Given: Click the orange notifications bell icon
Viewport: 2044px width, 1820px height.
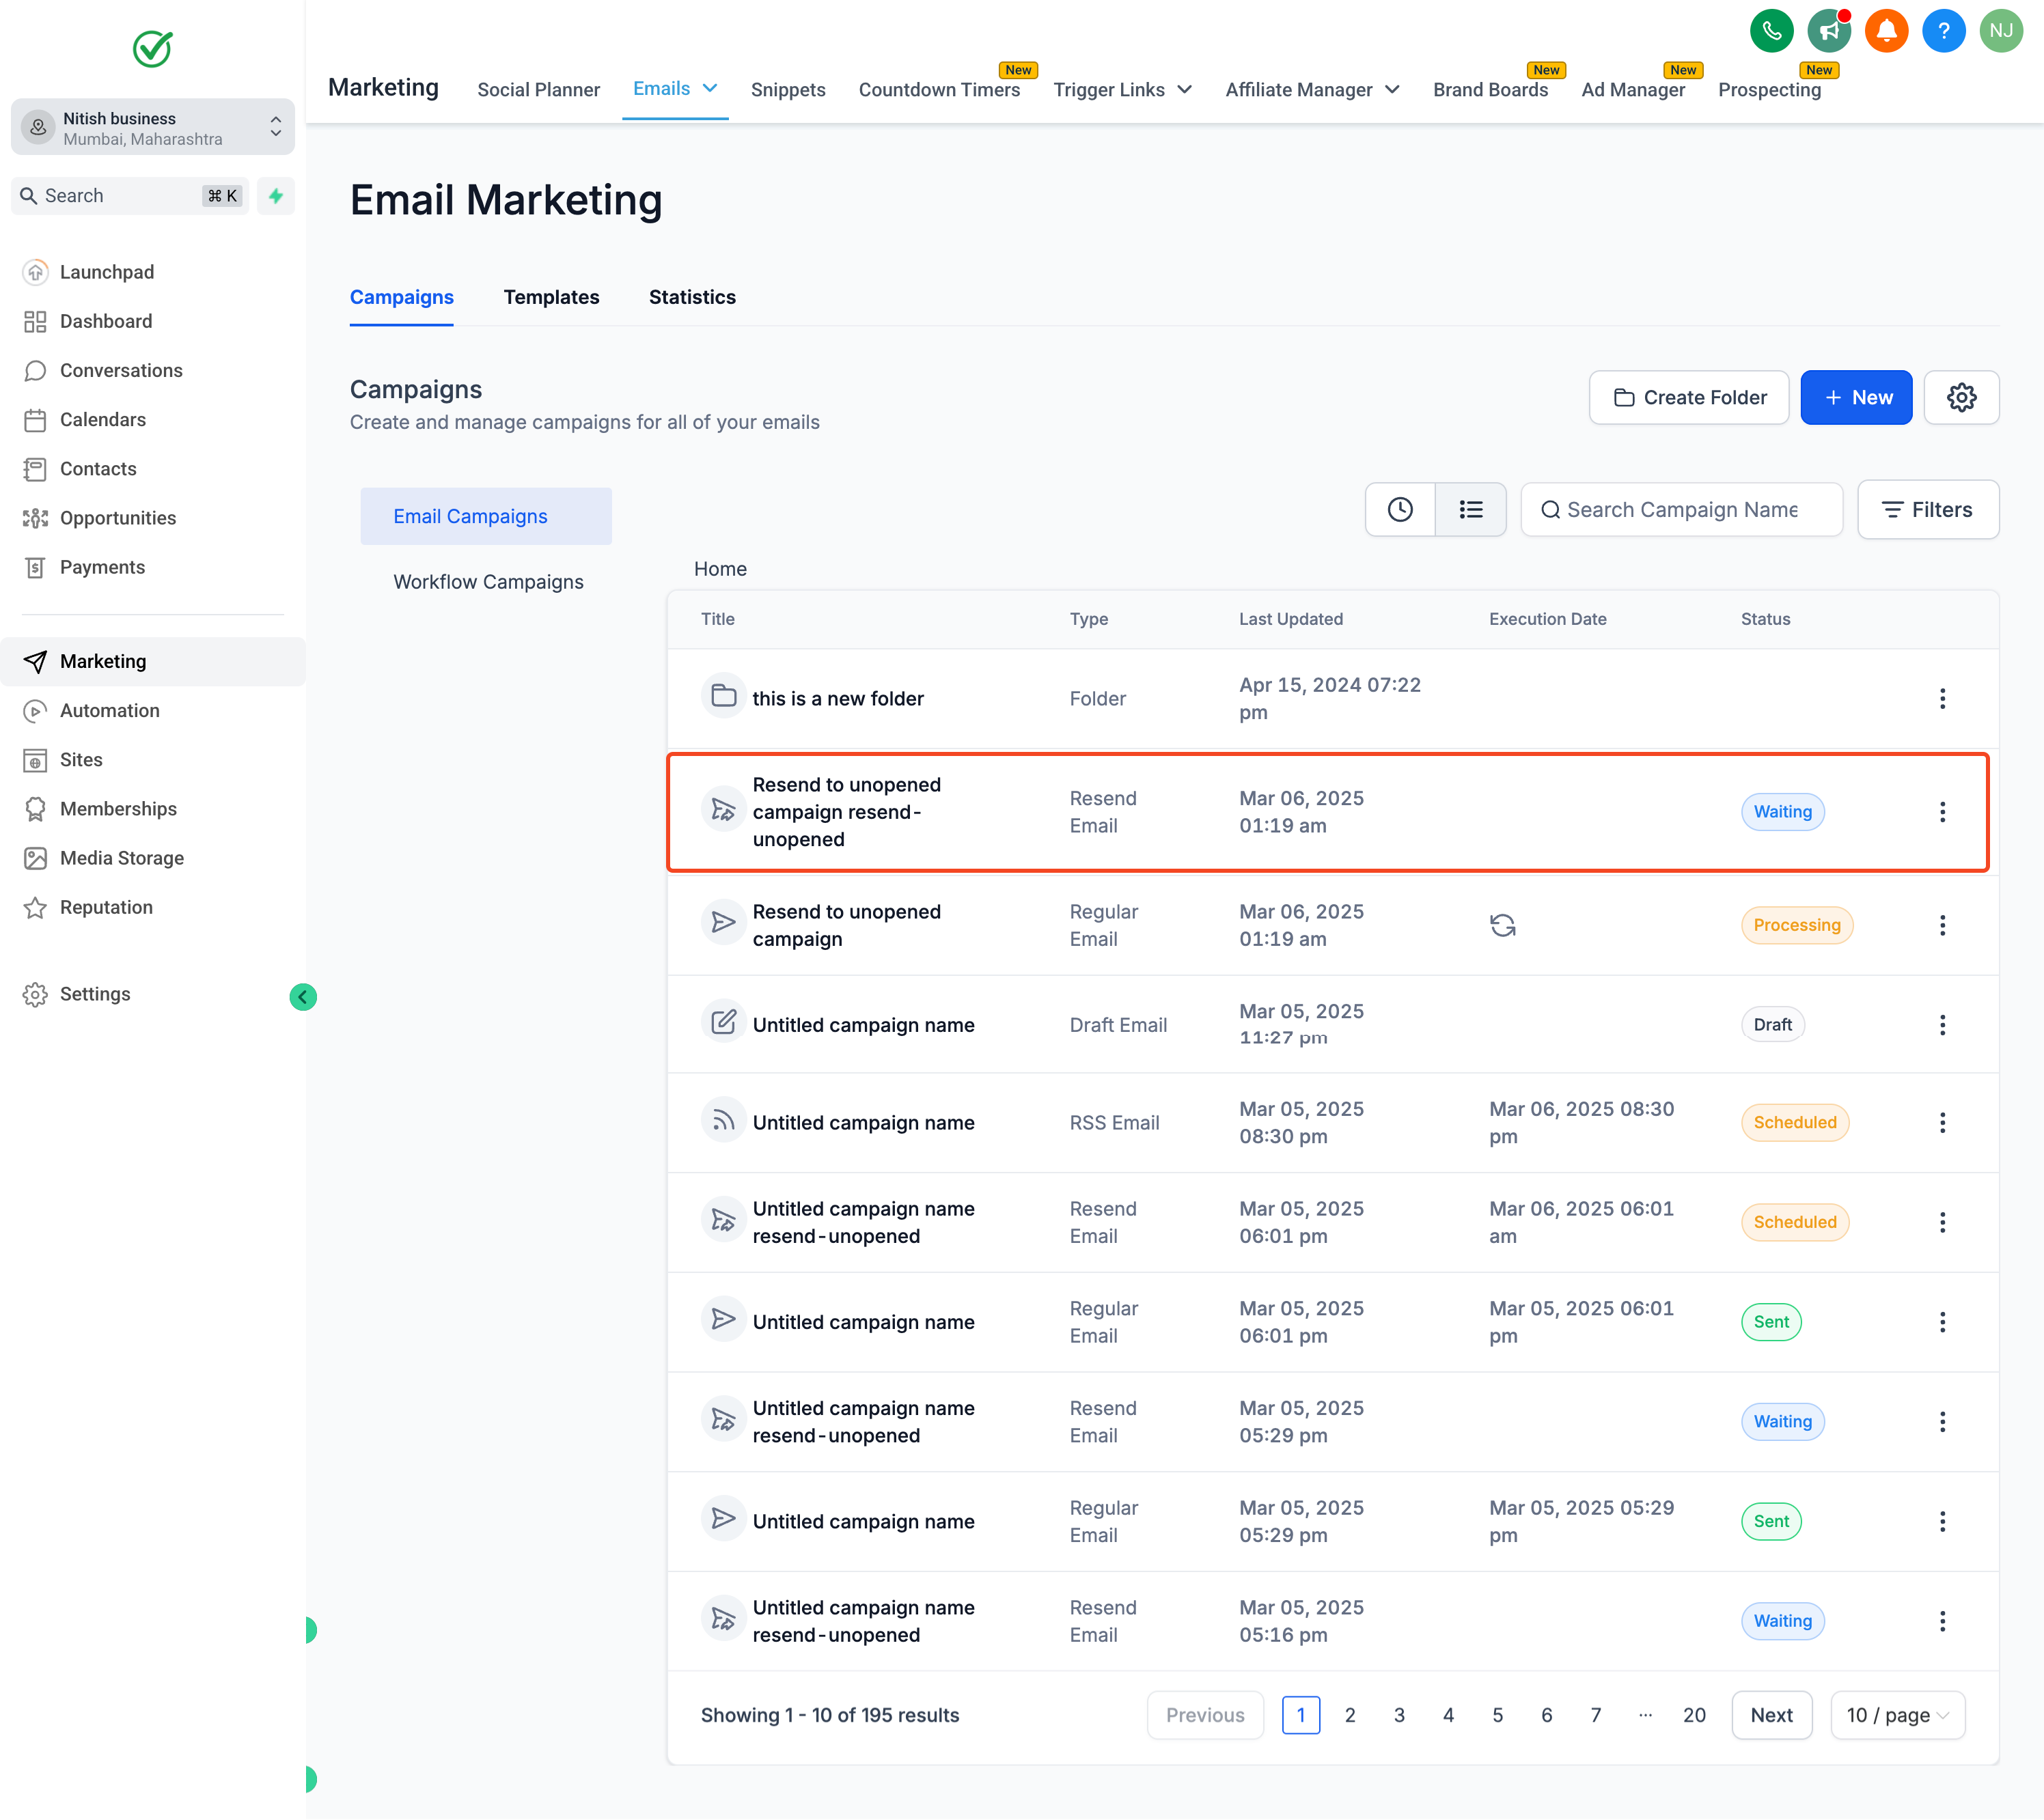Looking at the screenshot, I should pos(1886,31).
